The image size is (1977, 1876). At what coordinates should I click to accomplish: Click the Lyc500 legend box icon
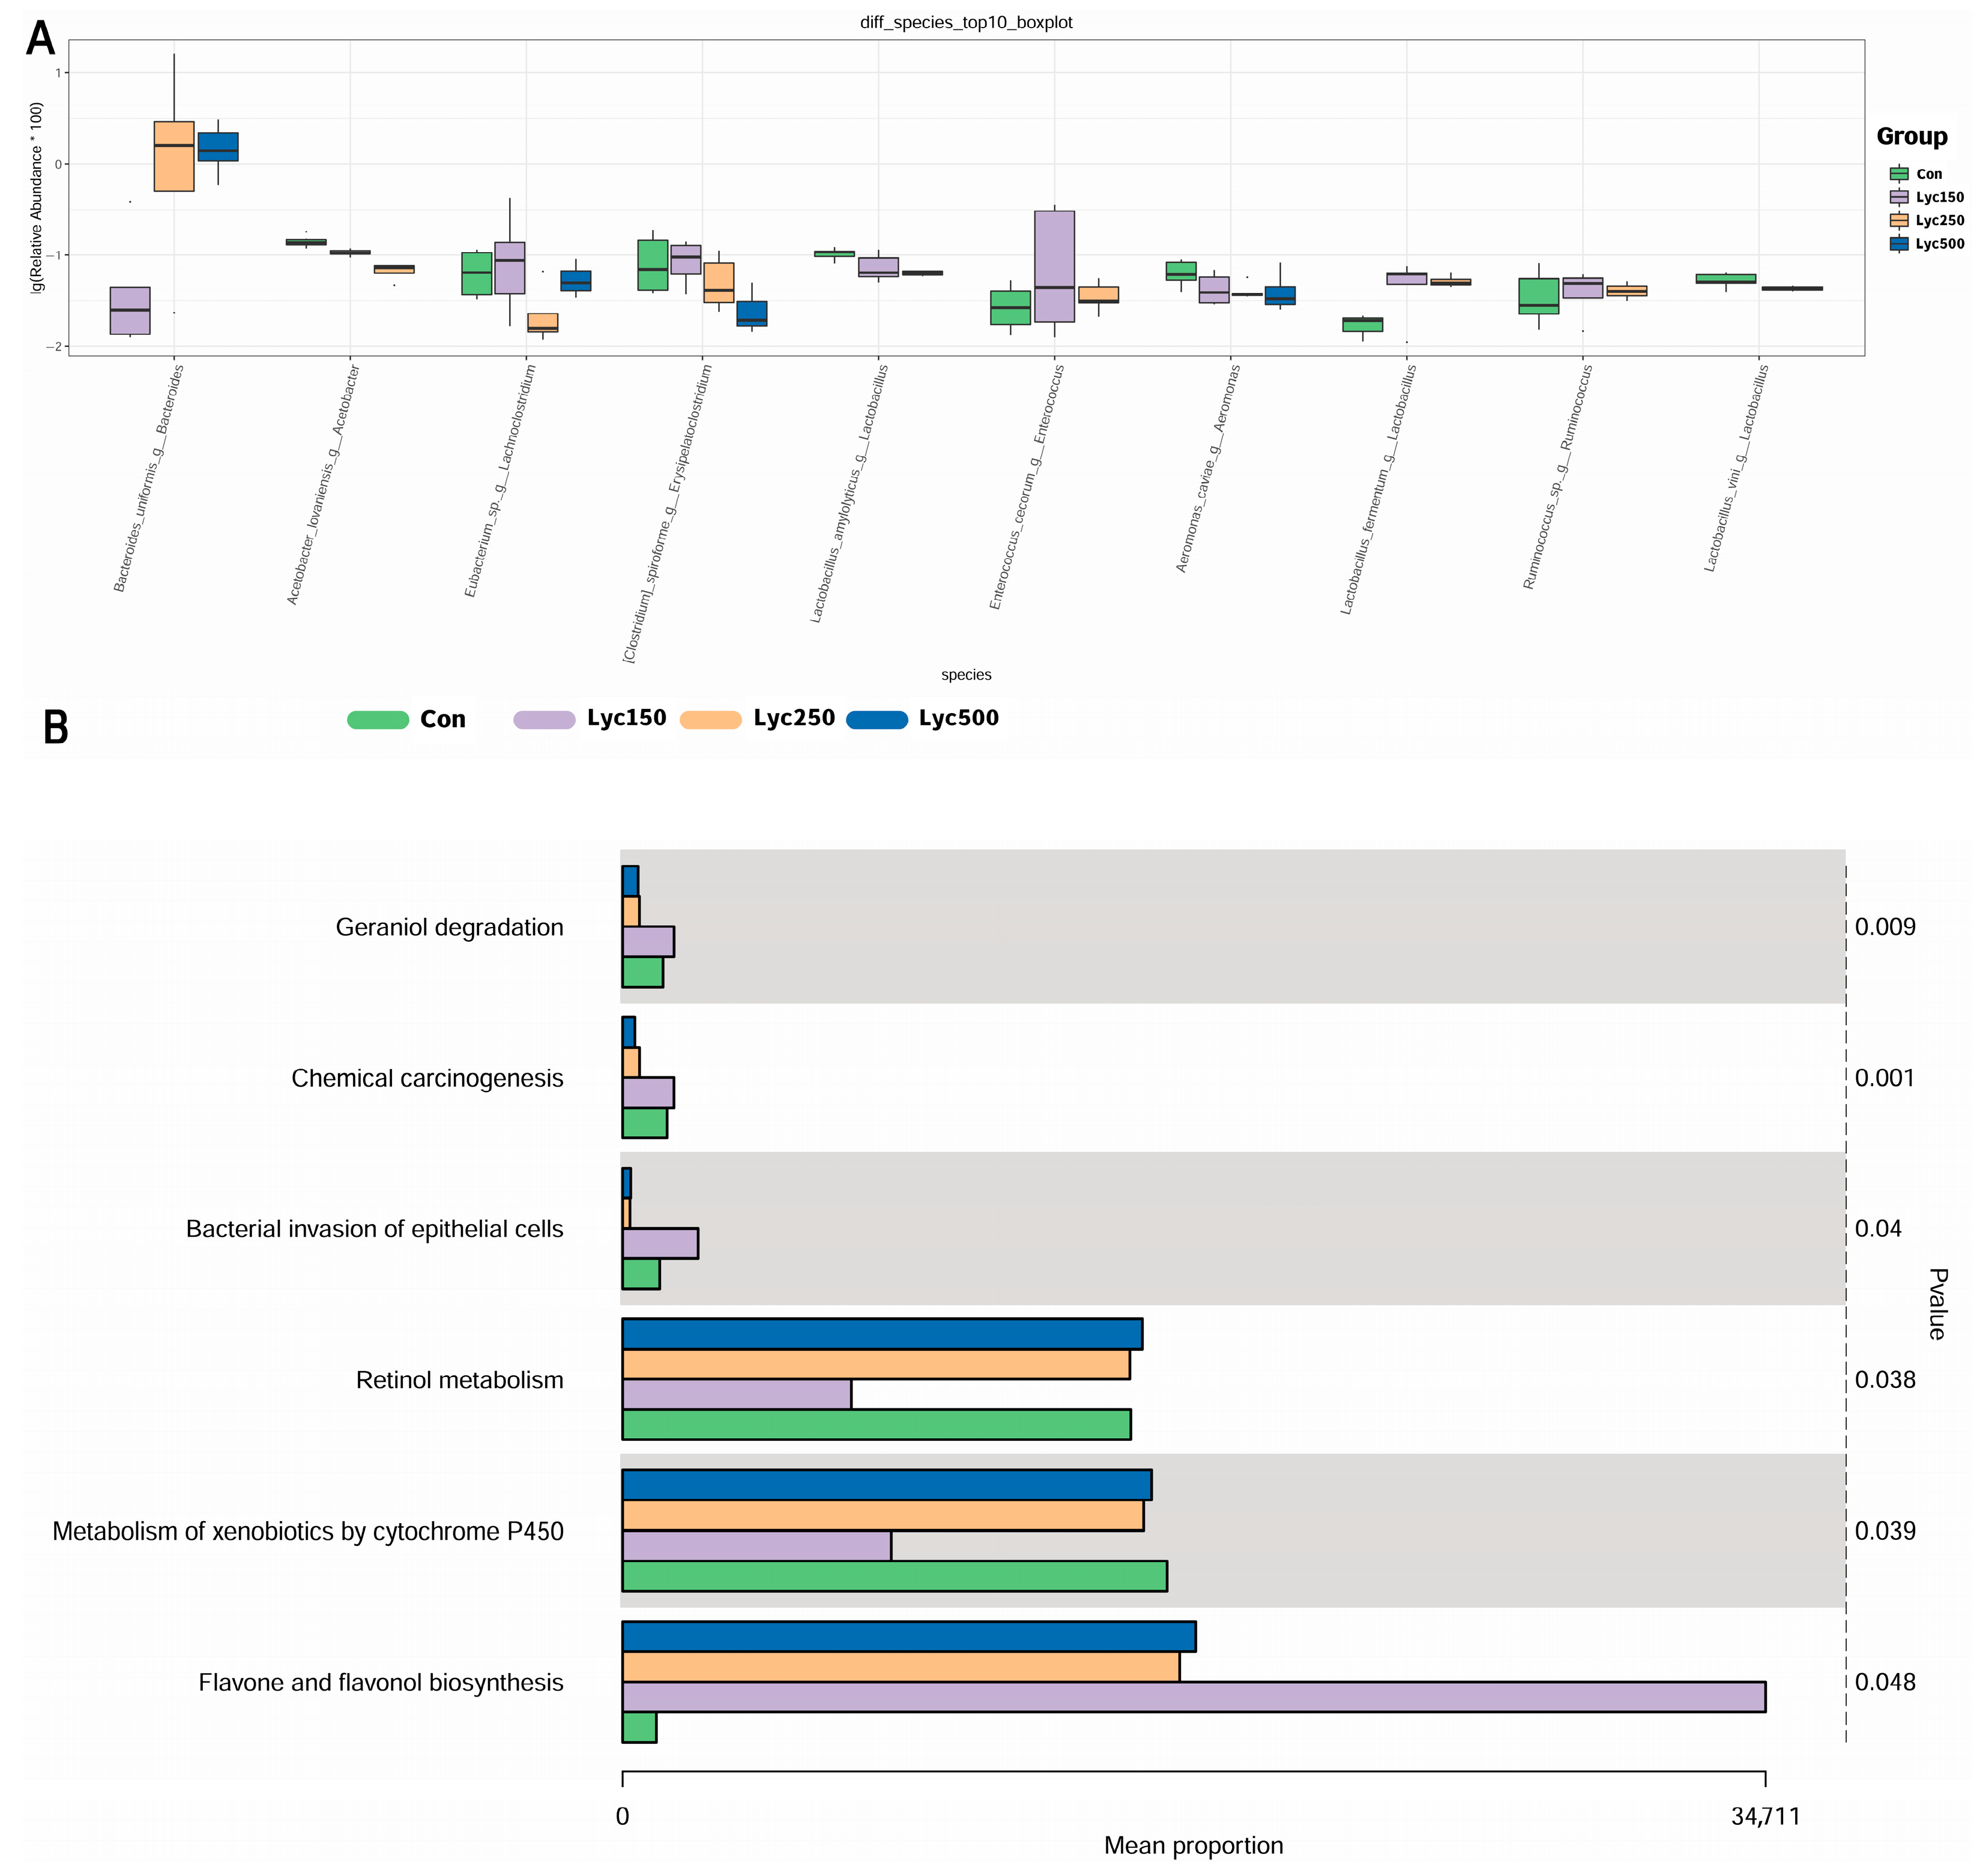click(1898, 243)
